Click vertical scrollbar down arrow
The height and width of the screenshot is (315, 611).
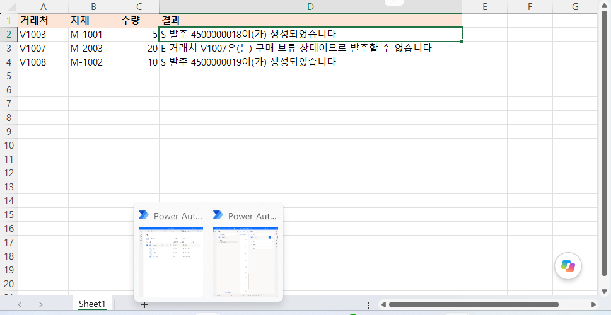(x=604, y=291)
